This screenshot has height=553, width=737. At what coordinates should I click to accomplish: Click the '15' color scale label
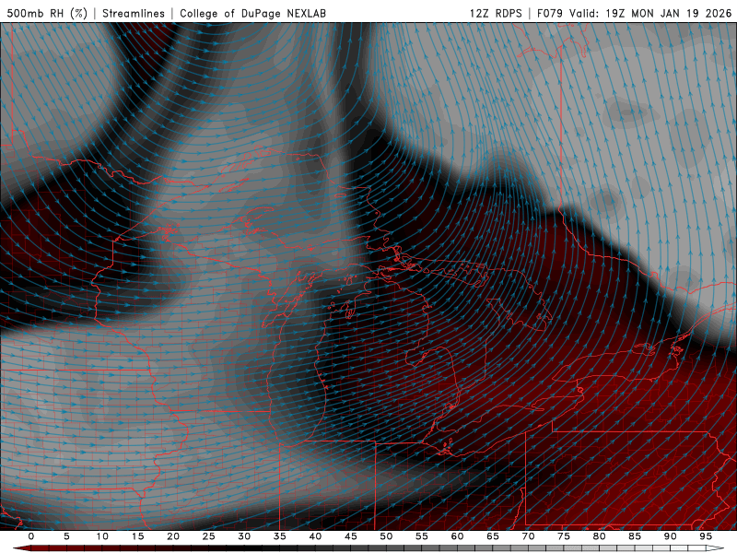tap(137, 536)
